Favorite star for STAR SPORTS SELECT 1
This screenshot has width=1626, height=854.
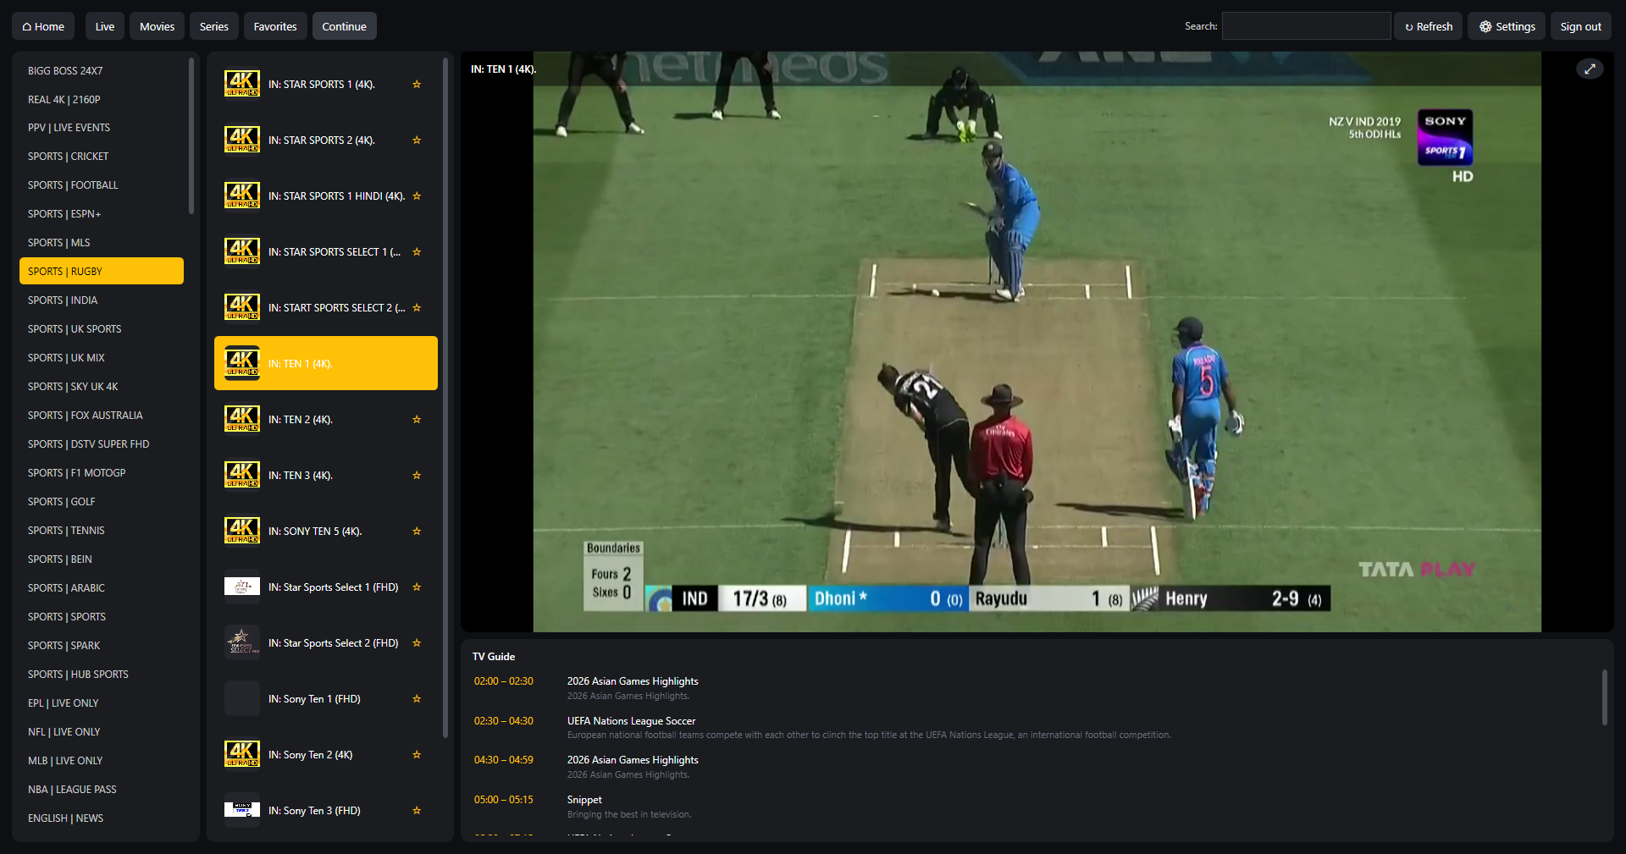(417, 252)
